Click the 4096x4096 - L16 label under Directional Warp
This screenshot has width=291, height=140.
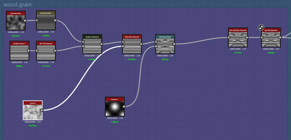click(x=165, y=56)
